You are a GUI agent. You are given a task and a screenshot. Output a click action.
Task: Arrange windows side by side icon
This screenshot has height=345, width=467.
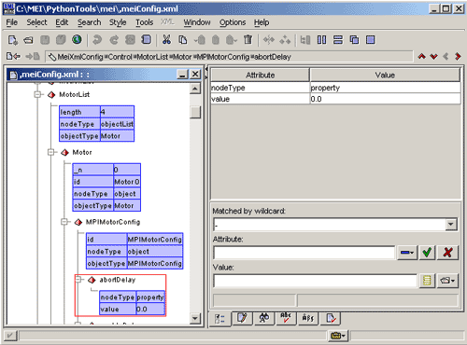(321, 40)
